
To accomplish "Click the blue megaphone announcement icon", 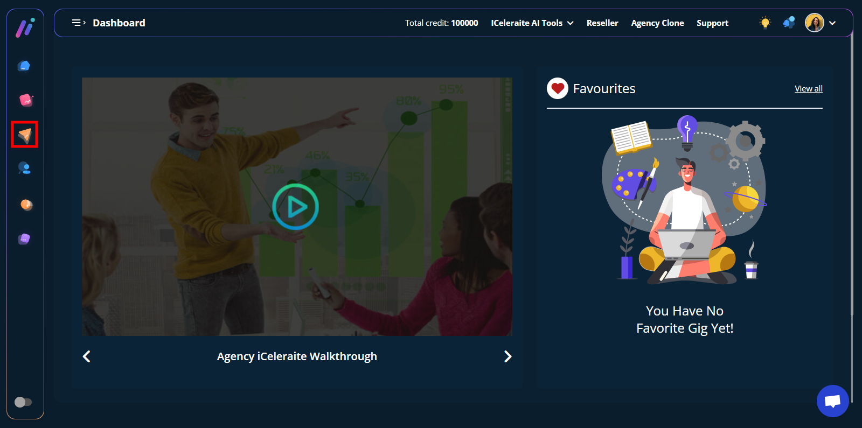I will pyautogui.click(x=789, y=23).
